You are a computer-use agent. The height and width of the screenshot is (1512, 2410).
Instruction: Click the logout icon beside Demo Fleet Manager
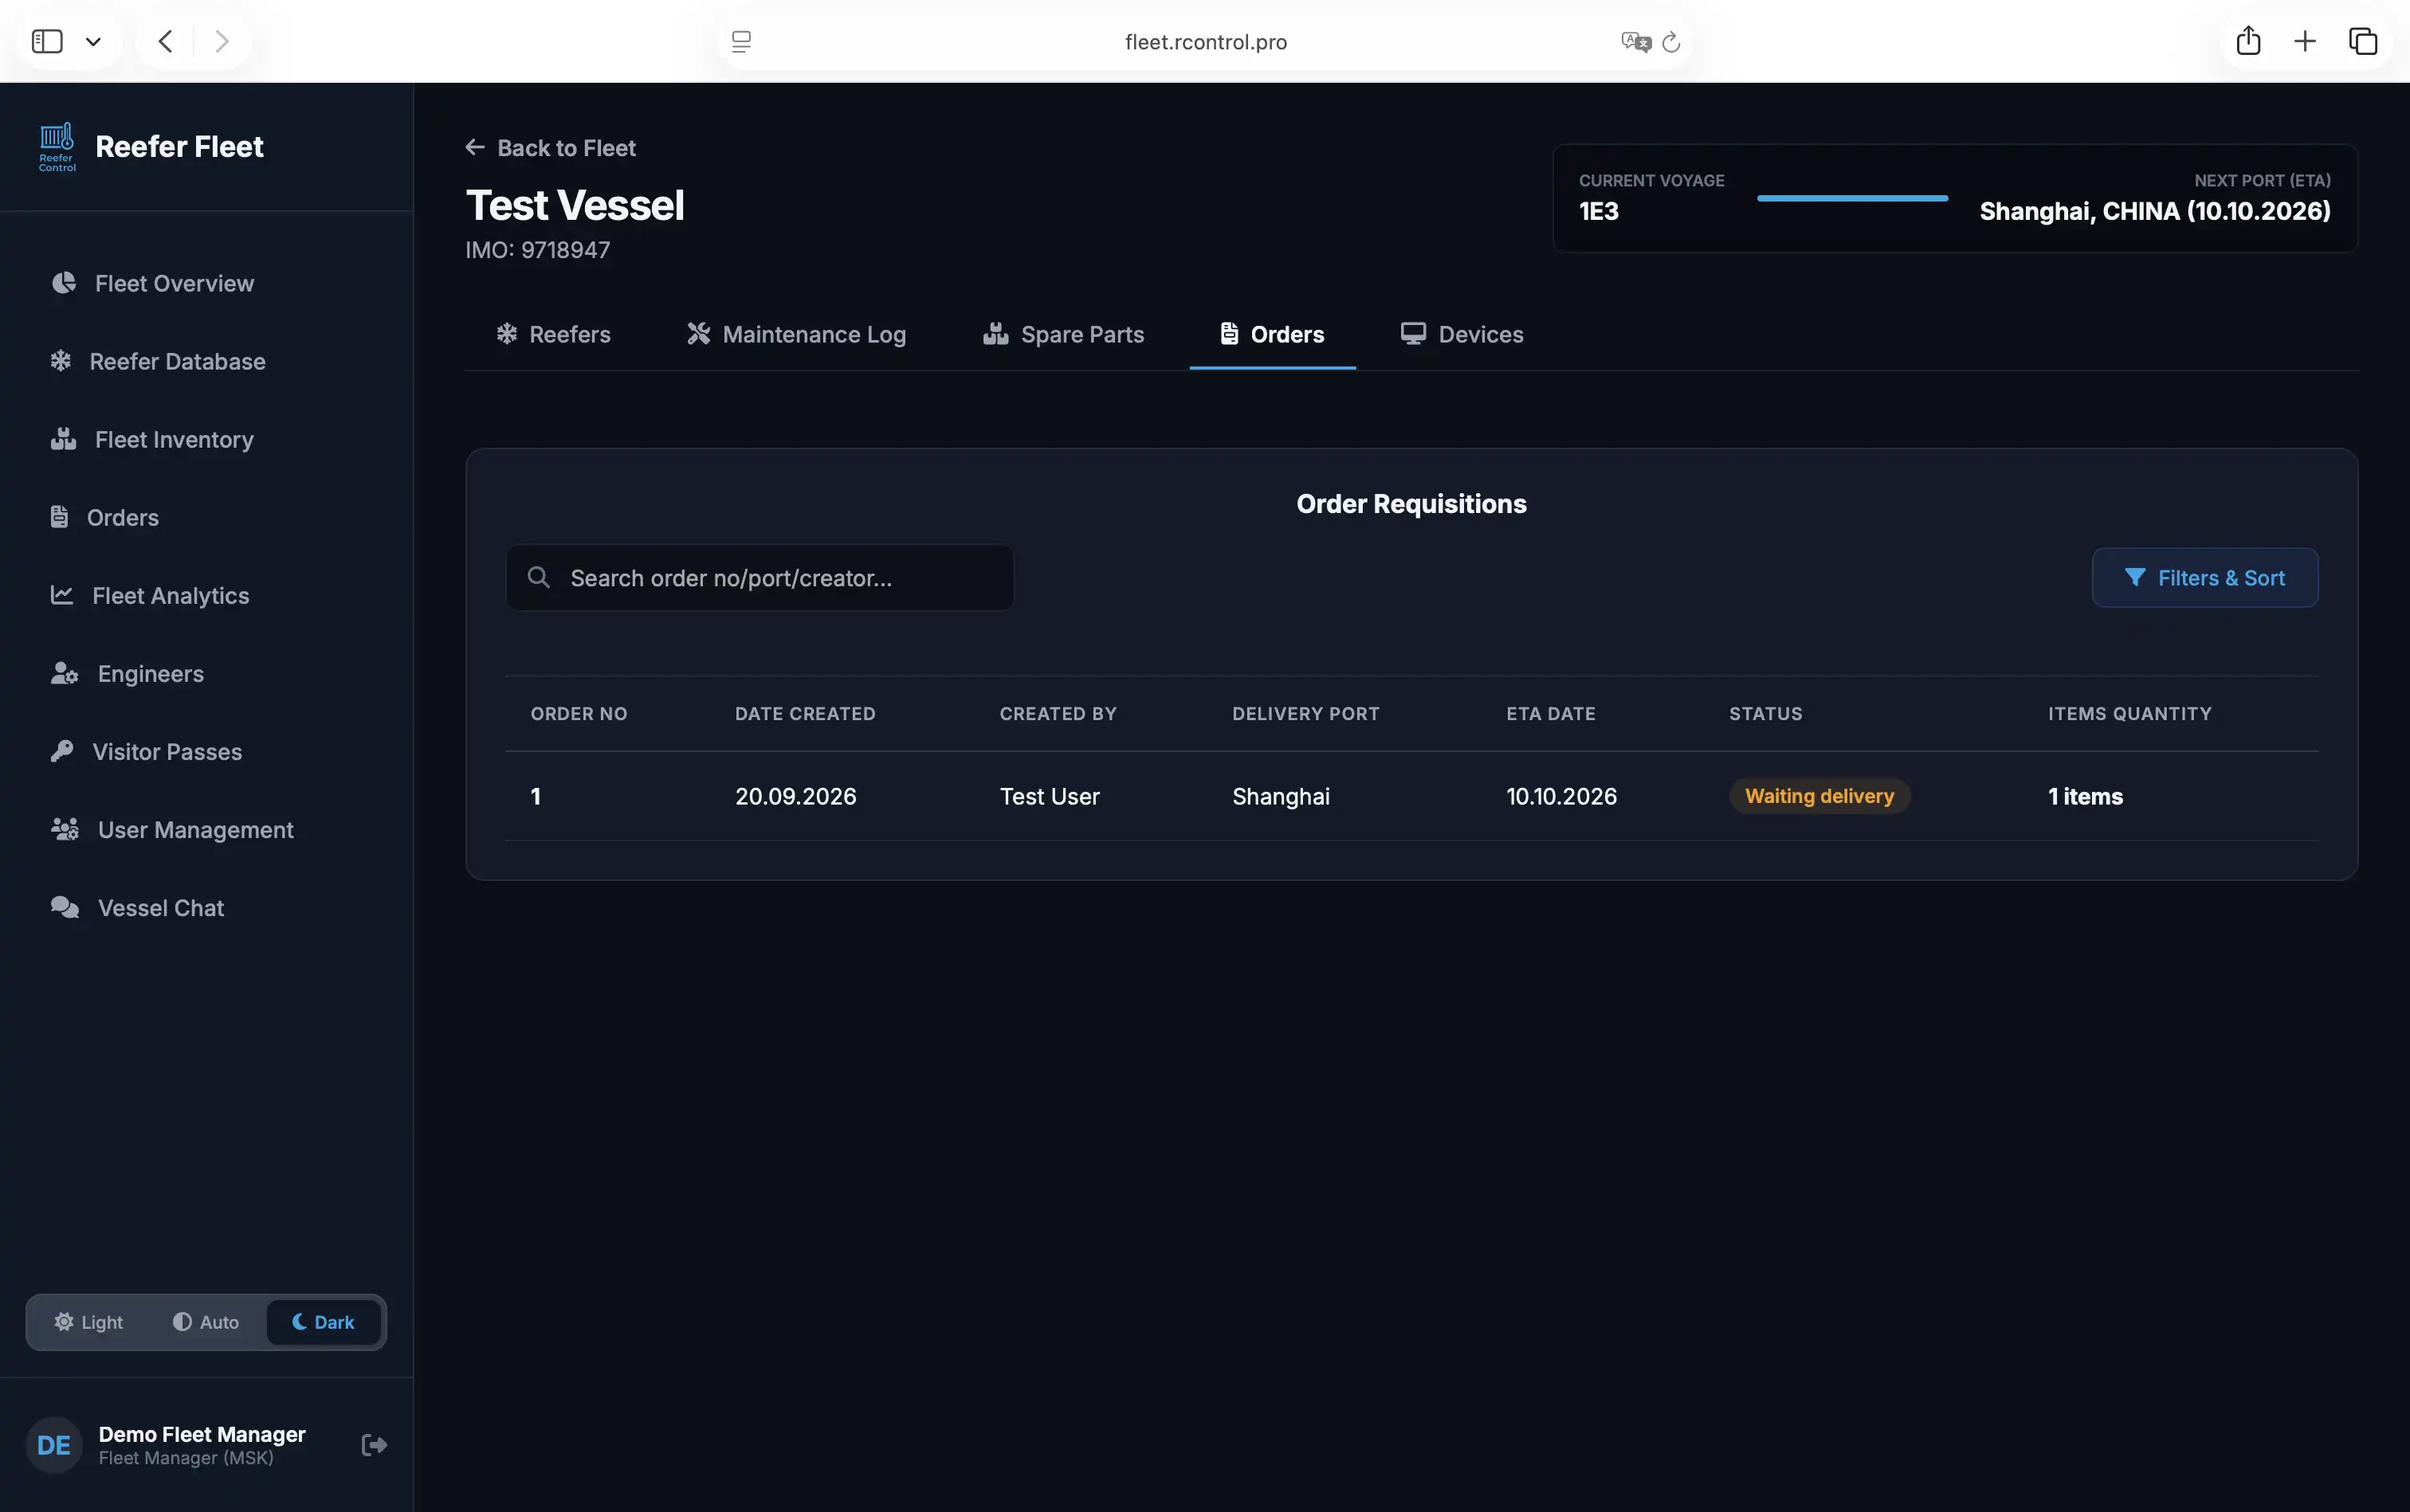tap(374, 1445)
